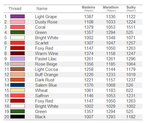The image size is (146, 123).
Task: Select the Wheat yellow color swatch
Action: coord(18,90)
